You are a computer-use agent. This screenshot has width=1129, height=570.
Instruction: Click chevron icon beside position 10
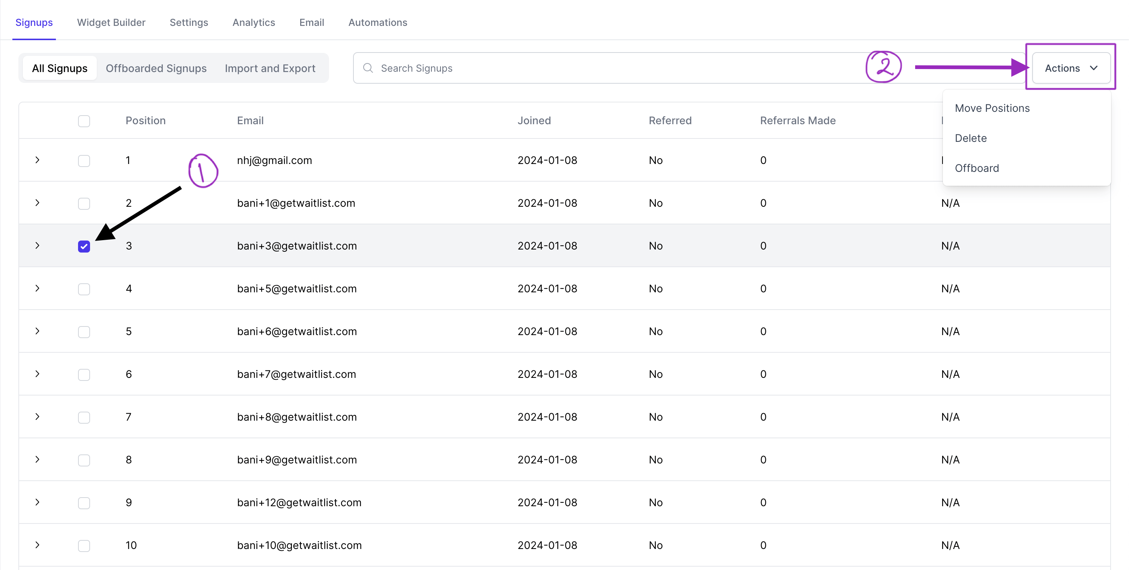(37, 544)
